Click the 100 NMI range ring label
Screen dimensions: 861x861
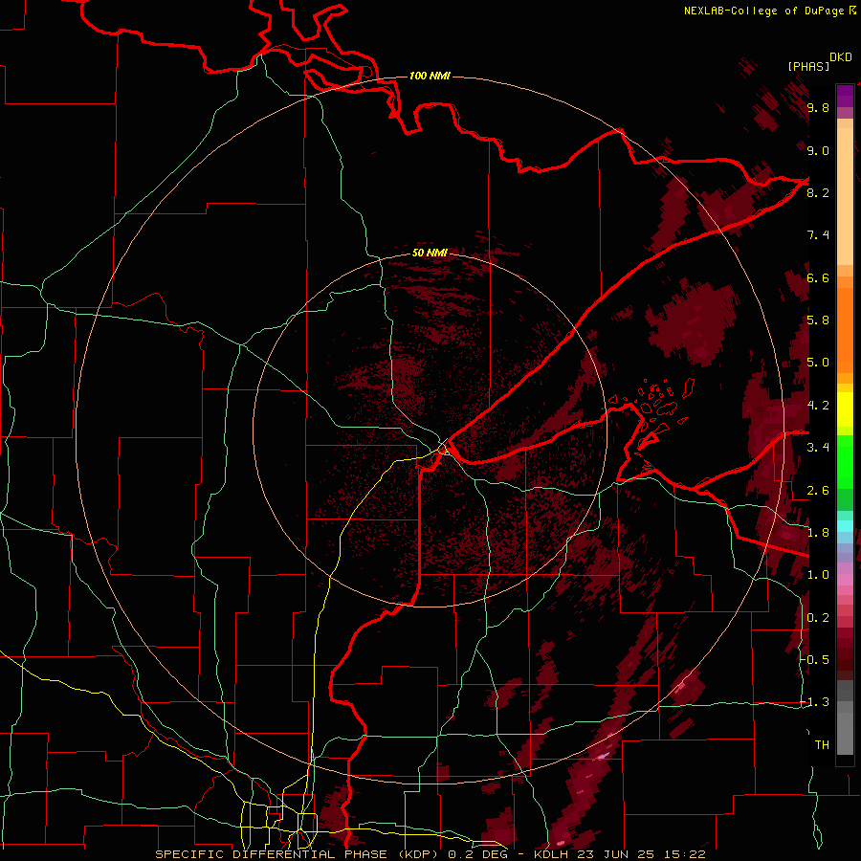[430, 76]
